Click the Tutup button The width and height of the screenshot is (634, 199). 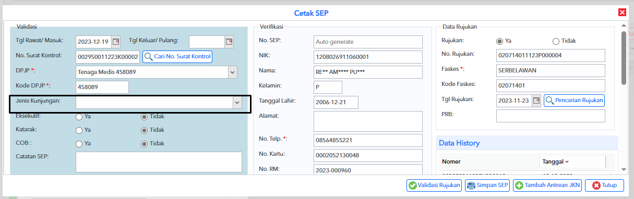point(604,185)
